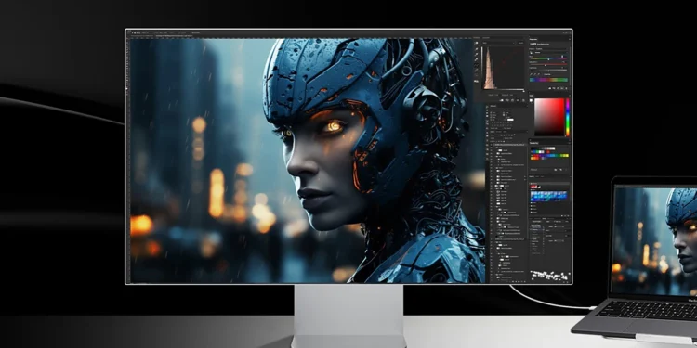Click the clip-to-layer icon in the Curves panel
Image resolution: width=697 pixels, height=348 pixels.
click(x=502, y=100)
